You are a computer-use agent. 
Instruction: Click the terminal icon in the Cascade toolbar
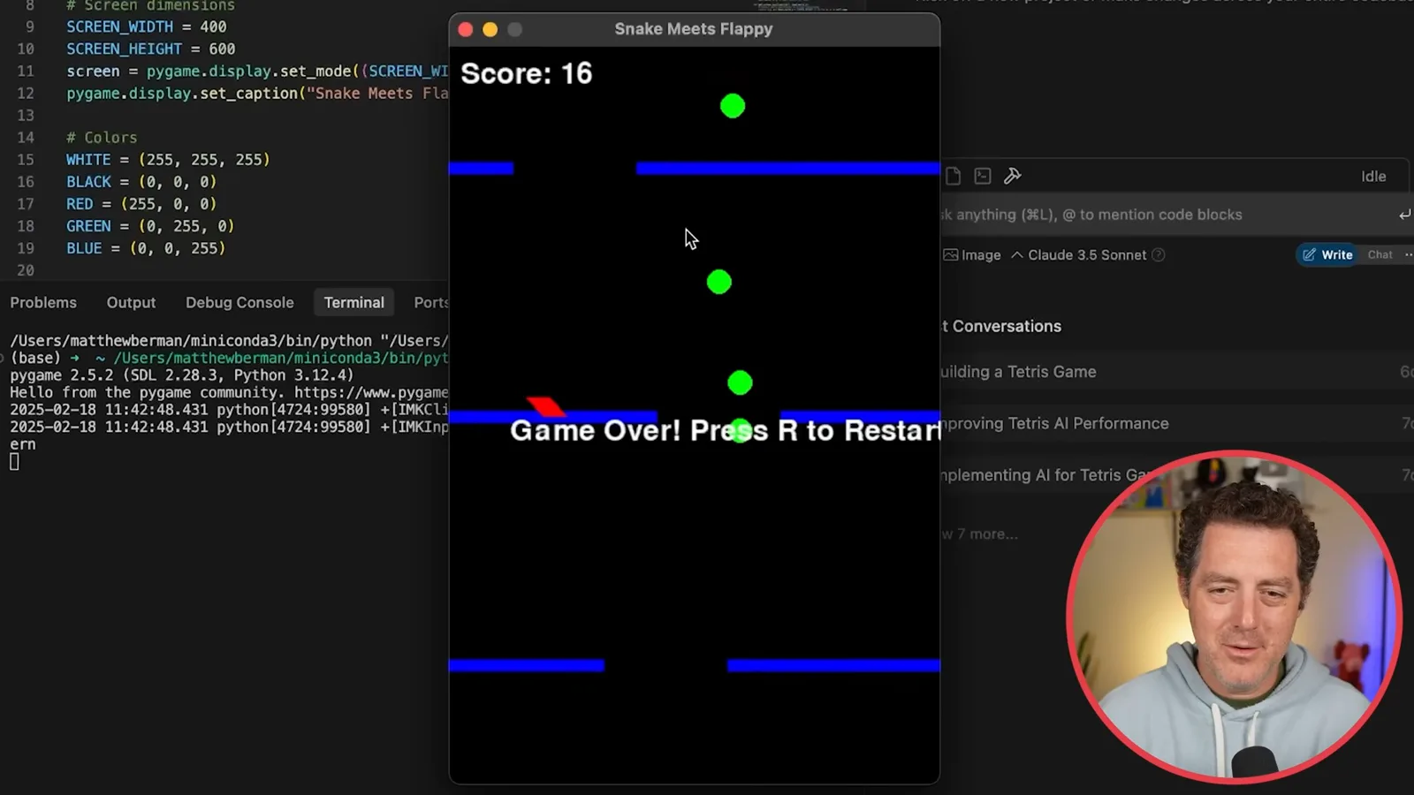[x=983, y=176]
